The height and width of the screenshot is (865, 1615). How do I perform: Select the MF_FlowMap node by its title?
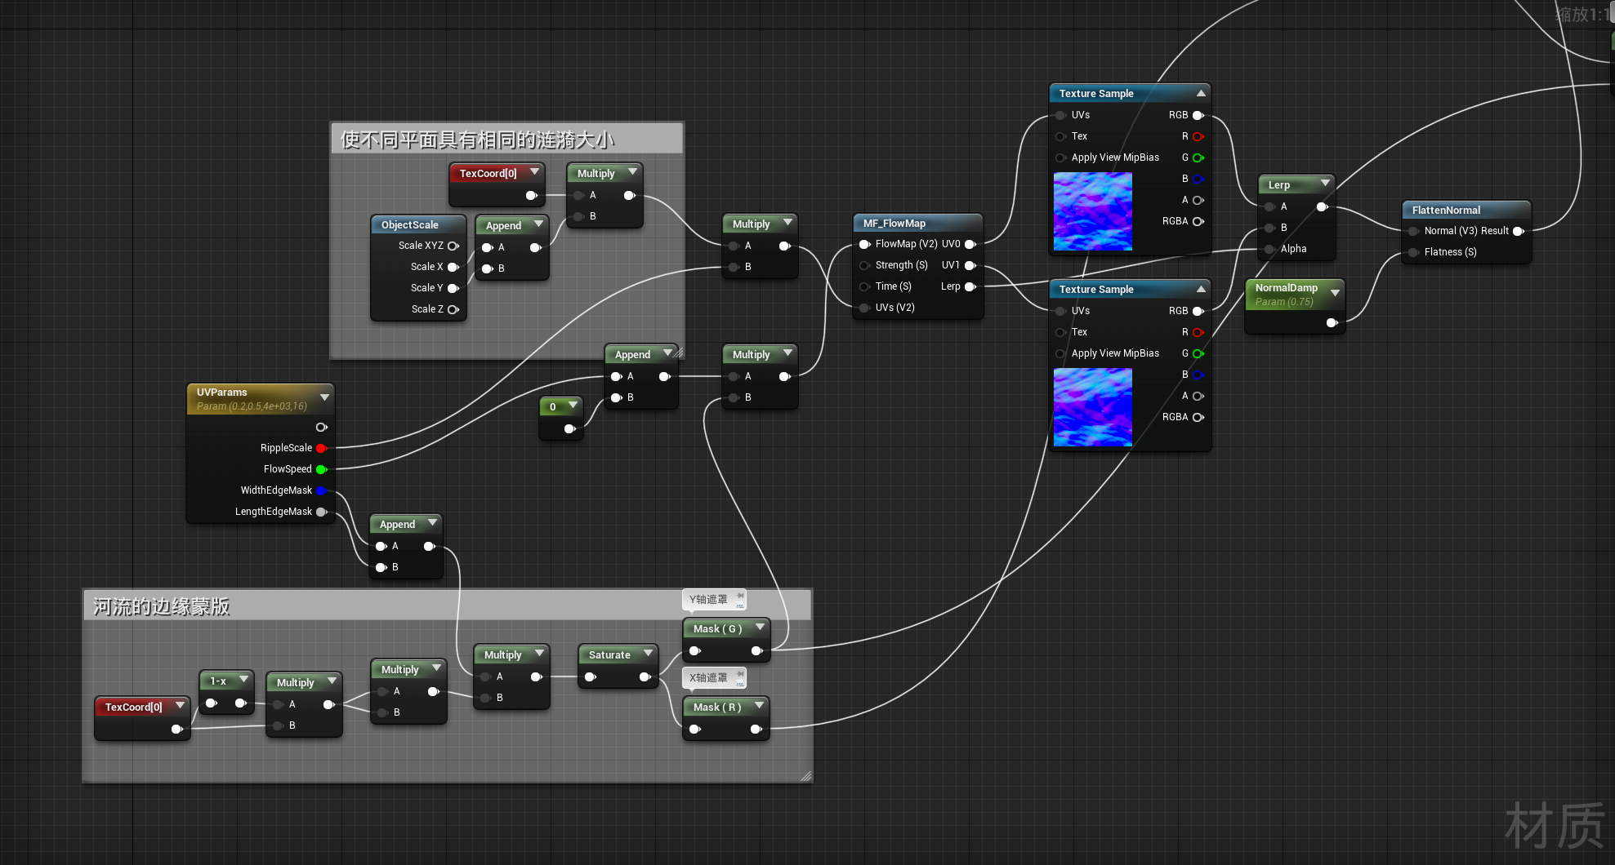pos(894,224)
